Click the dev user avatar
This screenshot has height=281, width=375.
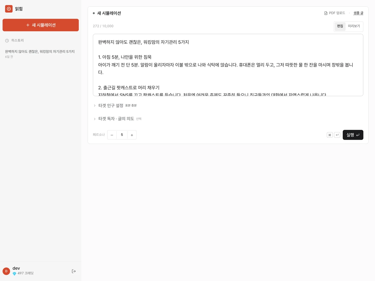pyautogui.click(x=6, y=271)
